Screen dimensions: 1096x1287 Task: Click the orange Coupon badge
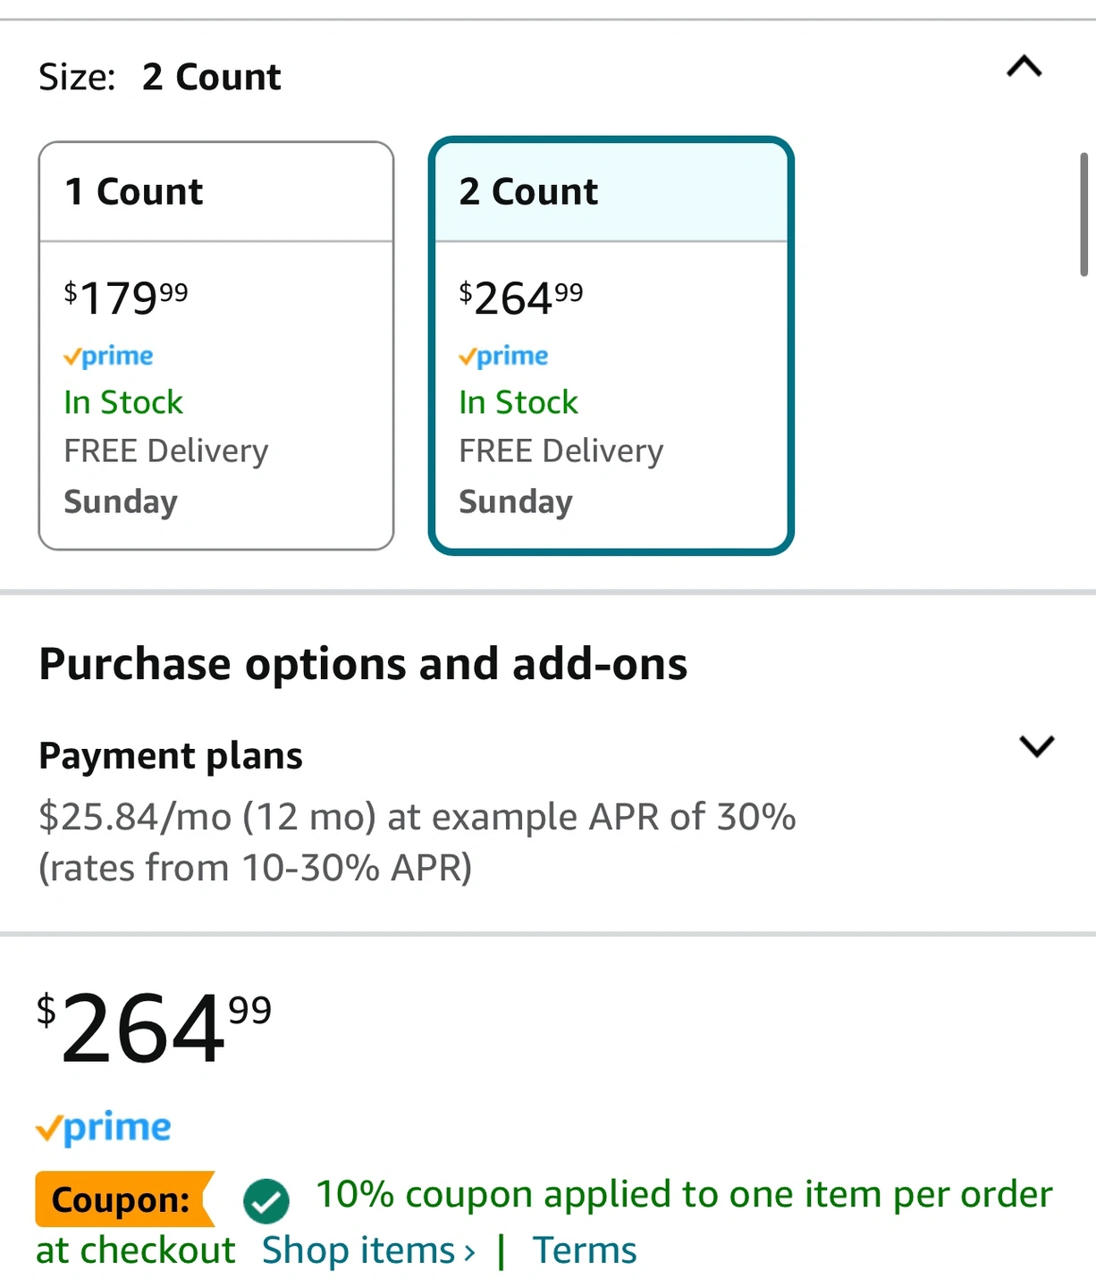click(125, 1199)
